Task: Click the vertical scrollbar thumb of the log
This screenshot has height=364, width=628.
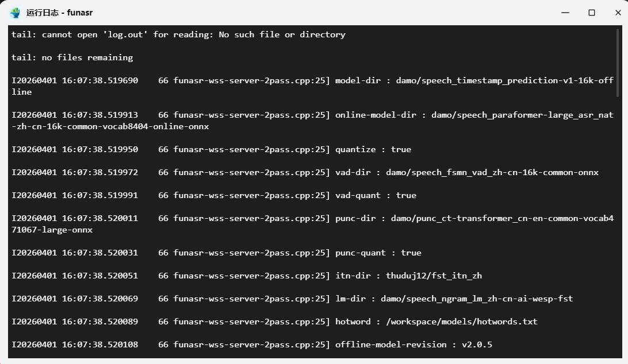Action: pos(619,62)
